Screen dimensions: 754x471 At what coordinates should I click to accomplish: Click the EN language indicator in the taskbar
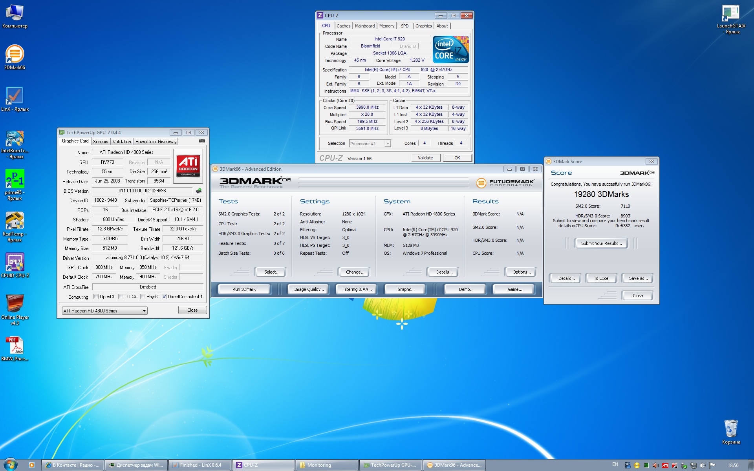[x=615, y=465]
